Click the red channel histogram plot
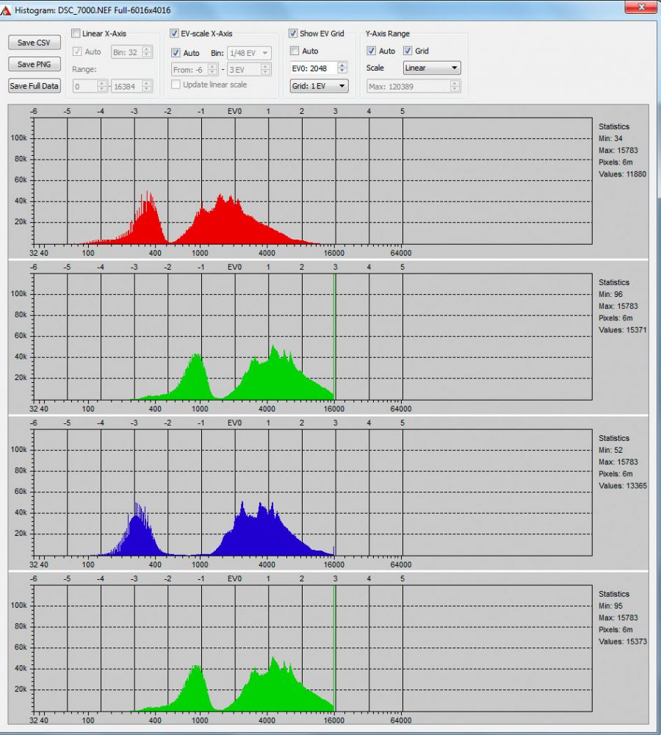 coord(313,181)
